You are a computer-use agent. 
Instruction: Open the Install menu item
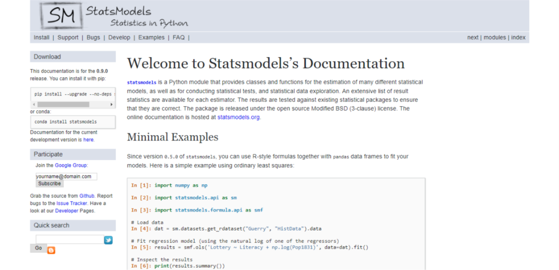(x=41, y=37)
